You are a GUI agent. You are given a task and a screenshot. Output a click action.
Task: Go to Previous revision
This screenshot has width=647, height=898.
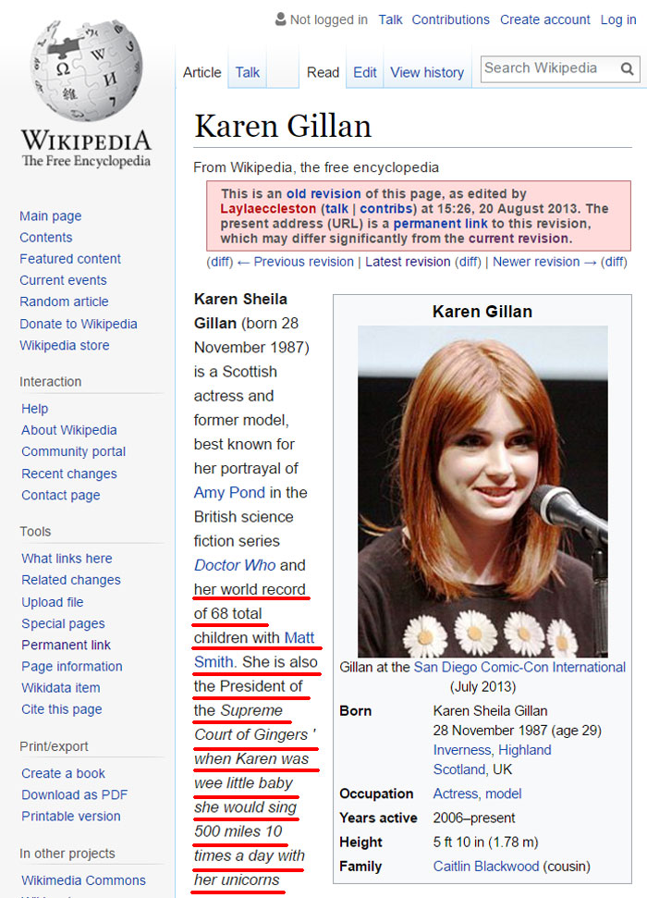click(x=303, y=262)
